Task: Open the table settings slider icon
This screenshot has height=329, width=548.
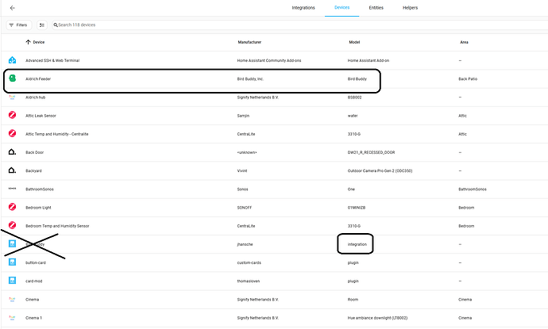Action: [x=42, y=25]
